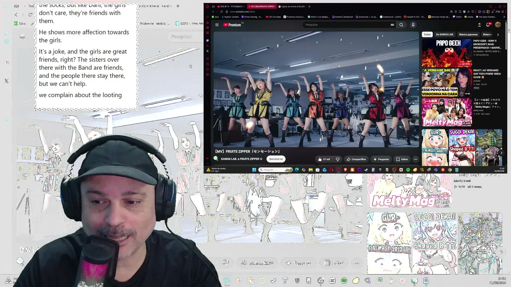
Task: Like the FRUITS ZIPPER video
Action: coord(324,159)
